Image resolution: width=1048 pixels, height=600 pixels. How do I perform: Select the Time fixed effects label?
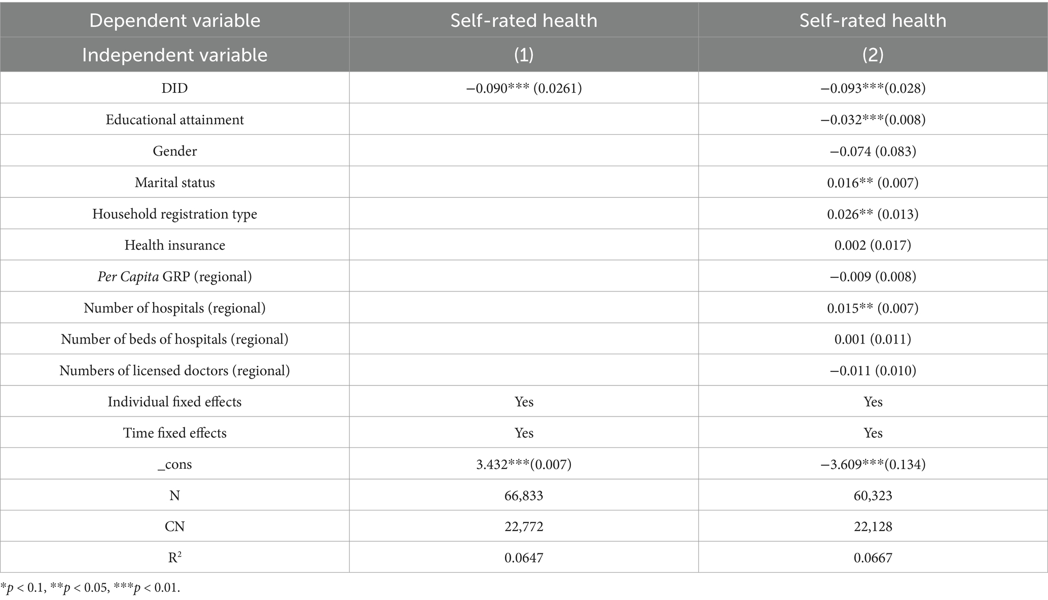click(x=174, y=433)
